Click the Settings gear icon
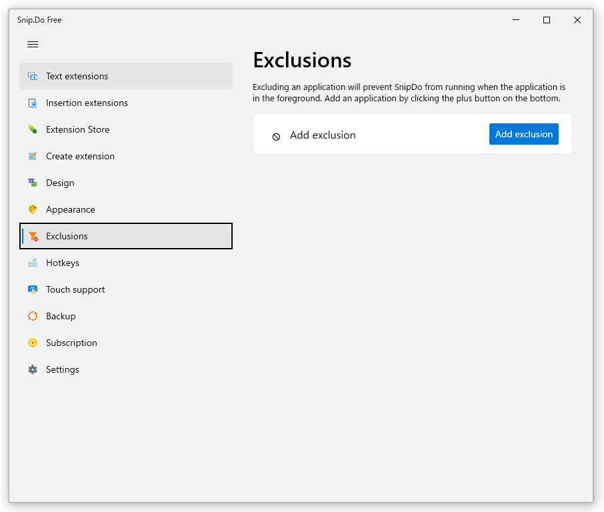The height and width of the screenshot is (512, 604). tap(33, 369)
